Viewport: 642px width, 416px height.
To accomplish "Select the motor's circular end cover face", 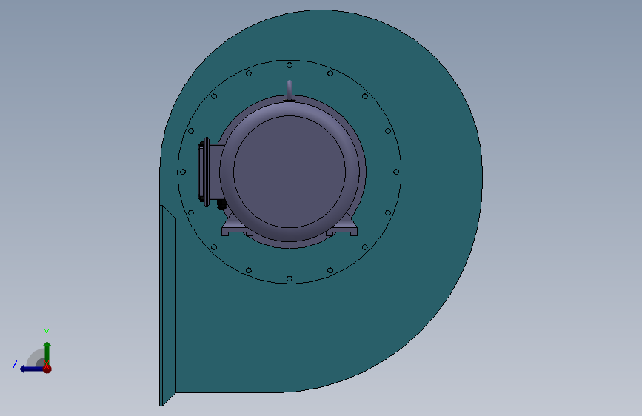I will click(x=290, y=172).
